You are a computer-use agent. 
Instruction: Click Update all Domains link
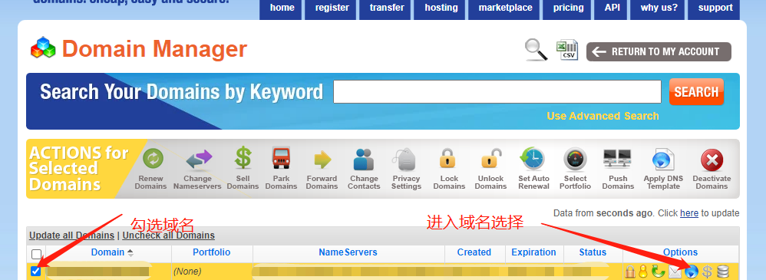(72, 236)
